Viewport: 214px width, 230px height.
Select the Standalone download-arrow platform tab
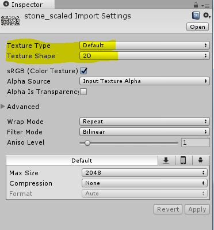[x=166, y=160]
